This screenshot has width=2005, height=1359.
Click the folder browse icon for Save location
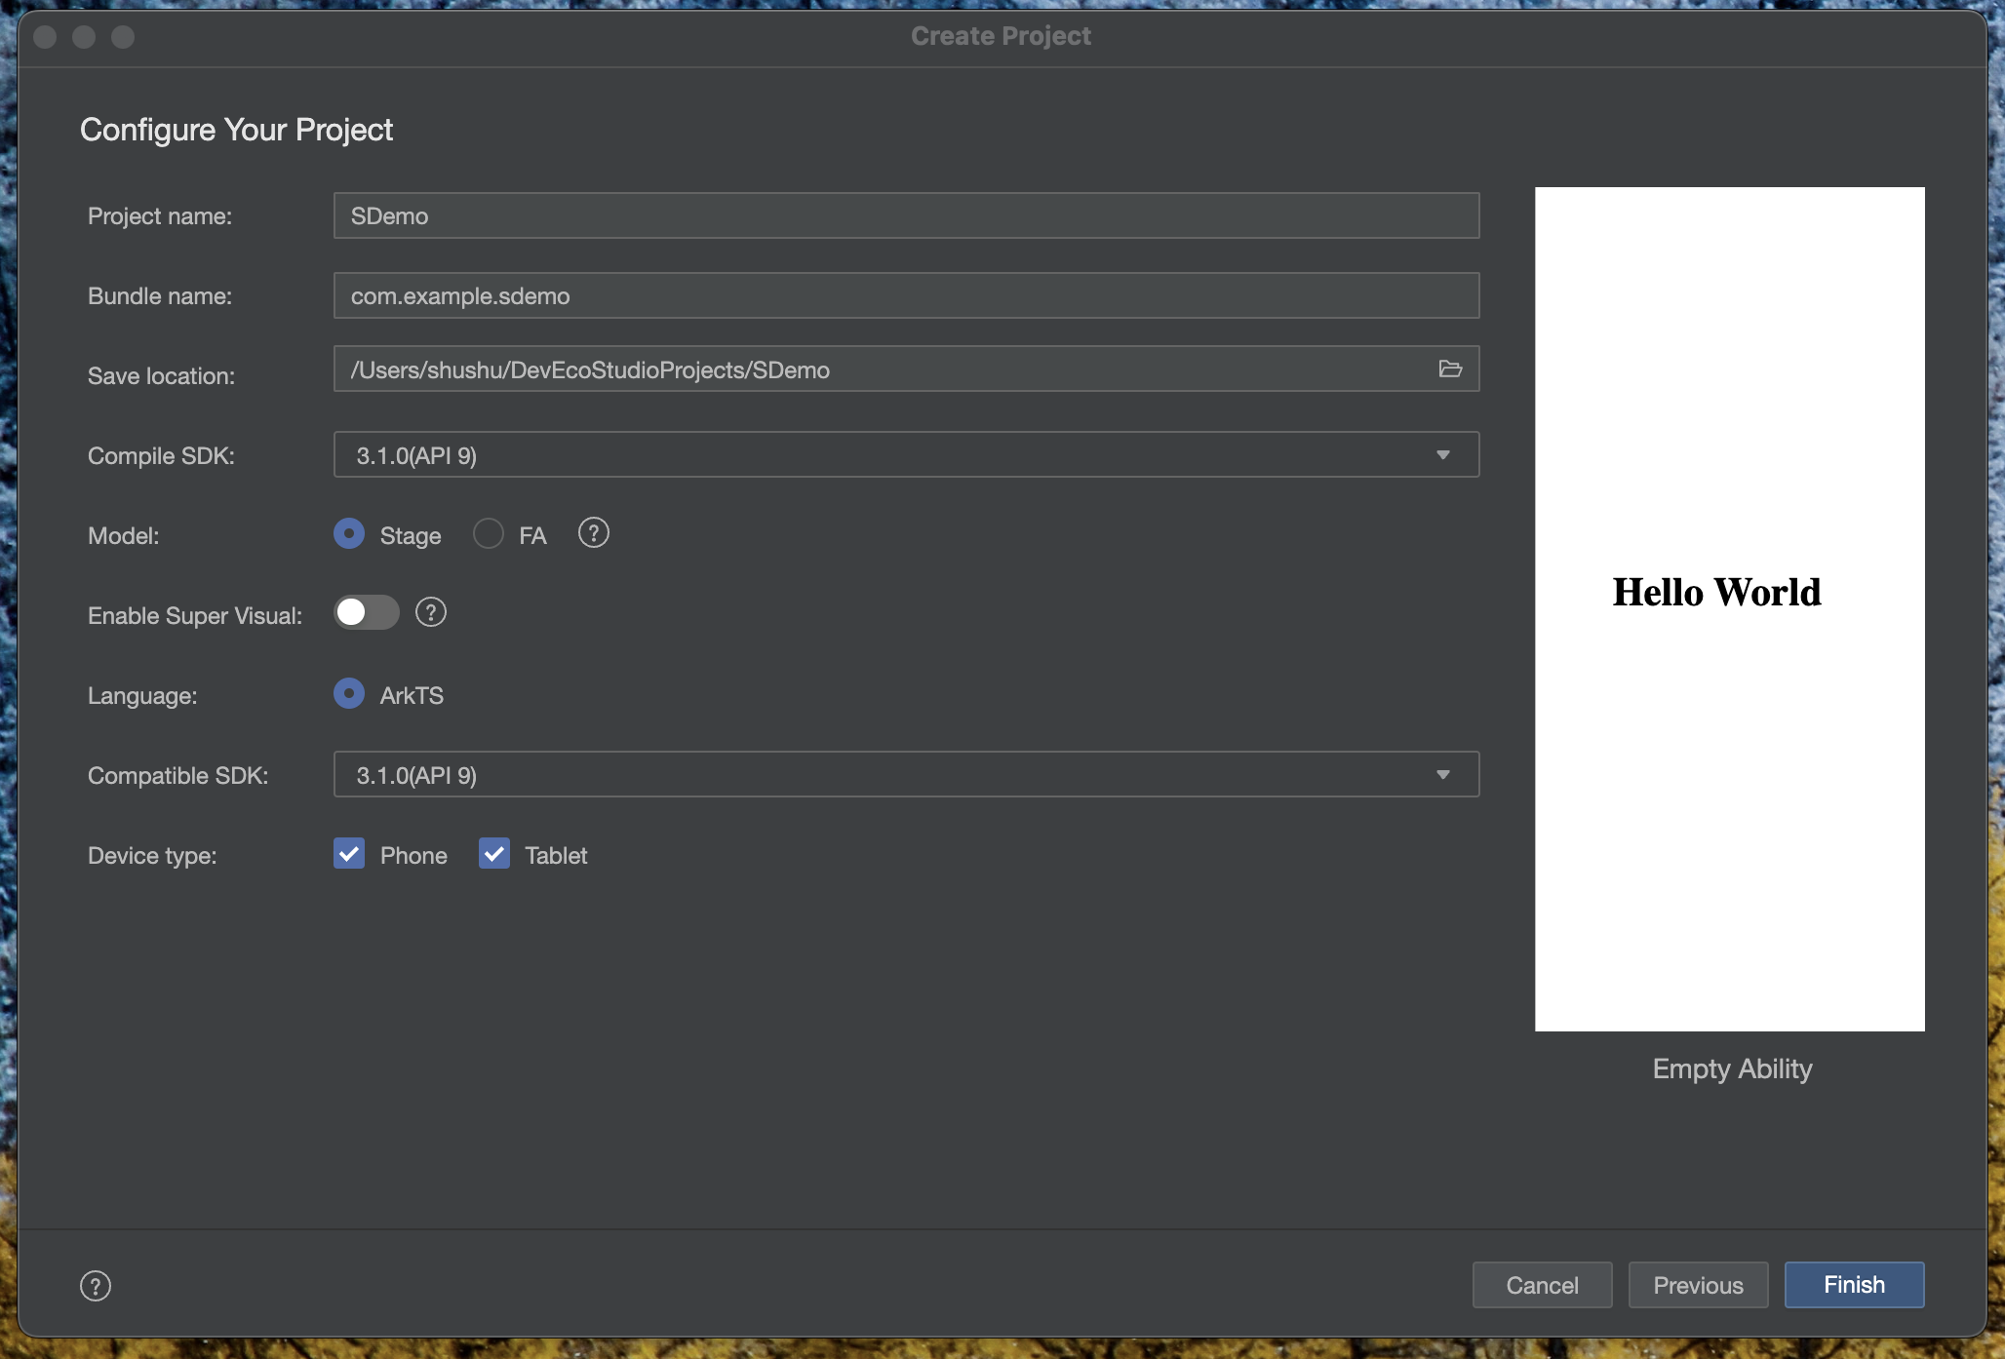[1450, 369]
